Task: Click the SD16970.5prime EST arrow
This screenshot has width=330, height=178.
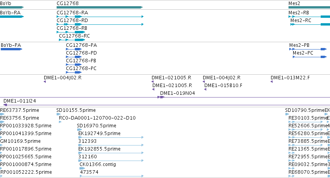Action: coord(79,130)
